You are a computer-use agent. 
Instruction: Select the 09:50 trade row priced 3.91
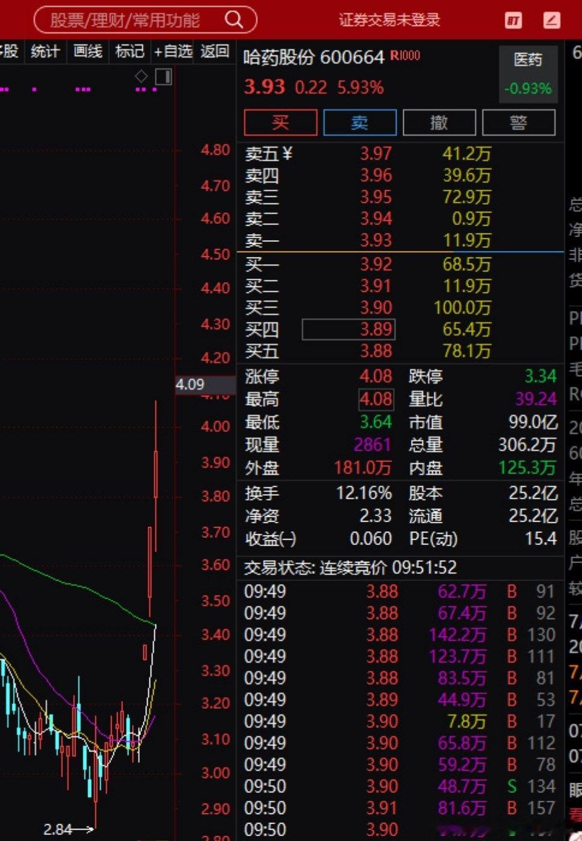point(400,807)
